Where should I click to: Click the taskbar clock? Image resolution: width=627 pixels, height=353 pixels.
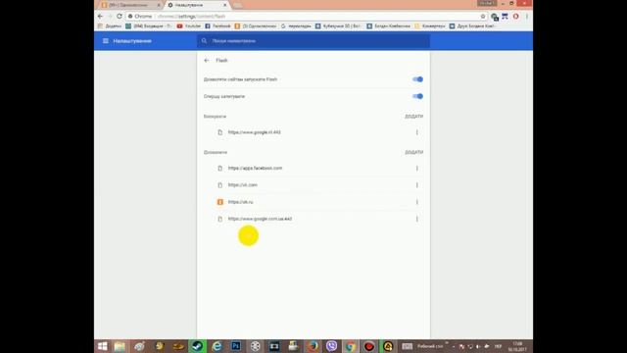(517, 346)
